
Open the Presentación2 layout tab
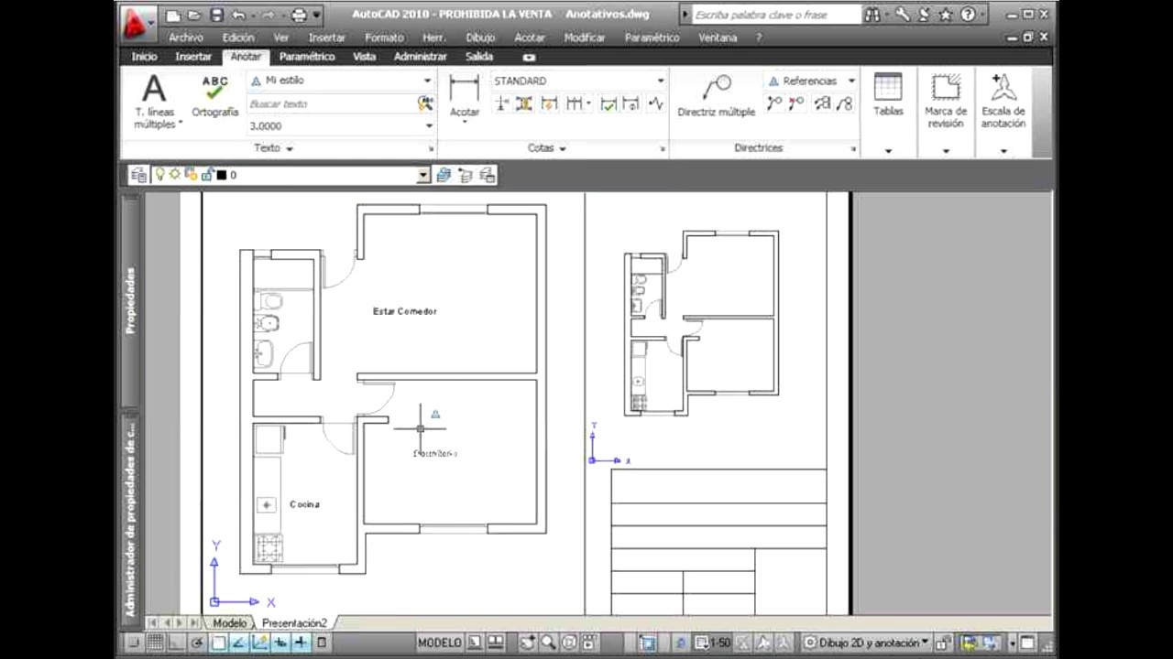click(294, 623)
